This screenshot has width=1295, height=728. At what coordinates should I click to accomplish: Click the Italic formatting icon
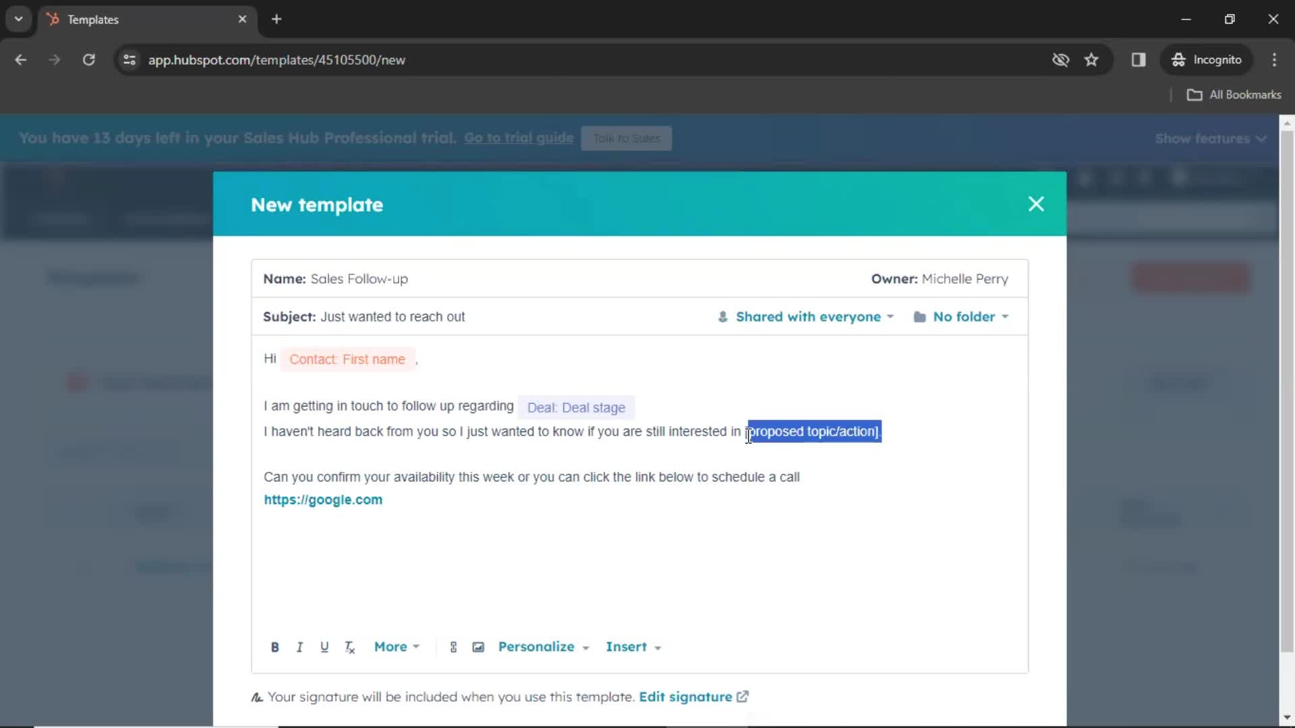pyautogui.click(x=299, y=646)
